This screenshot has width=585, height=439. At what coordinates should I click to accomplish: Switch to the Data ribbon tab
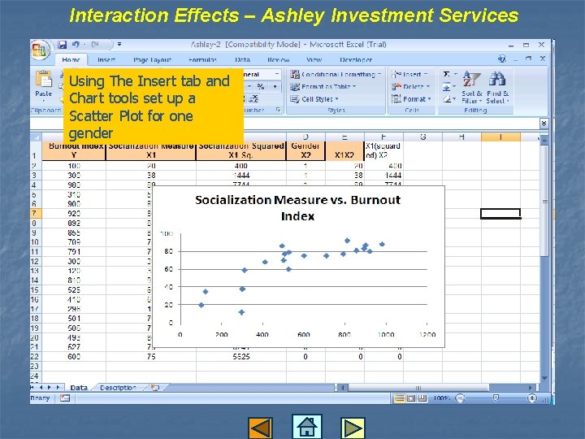point(242,59)
